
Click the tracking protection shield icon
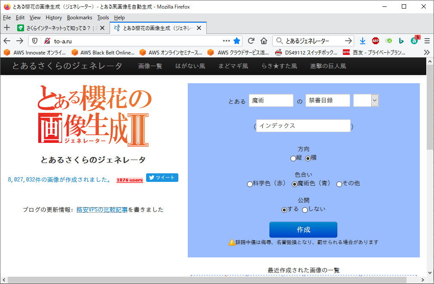(x=35, y=41)
